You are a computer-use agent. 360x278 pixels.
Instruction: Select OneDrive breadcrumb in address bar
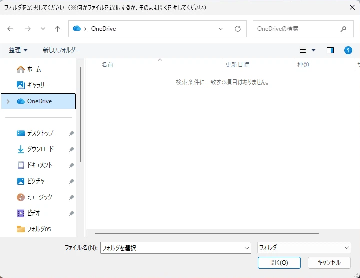103,29
